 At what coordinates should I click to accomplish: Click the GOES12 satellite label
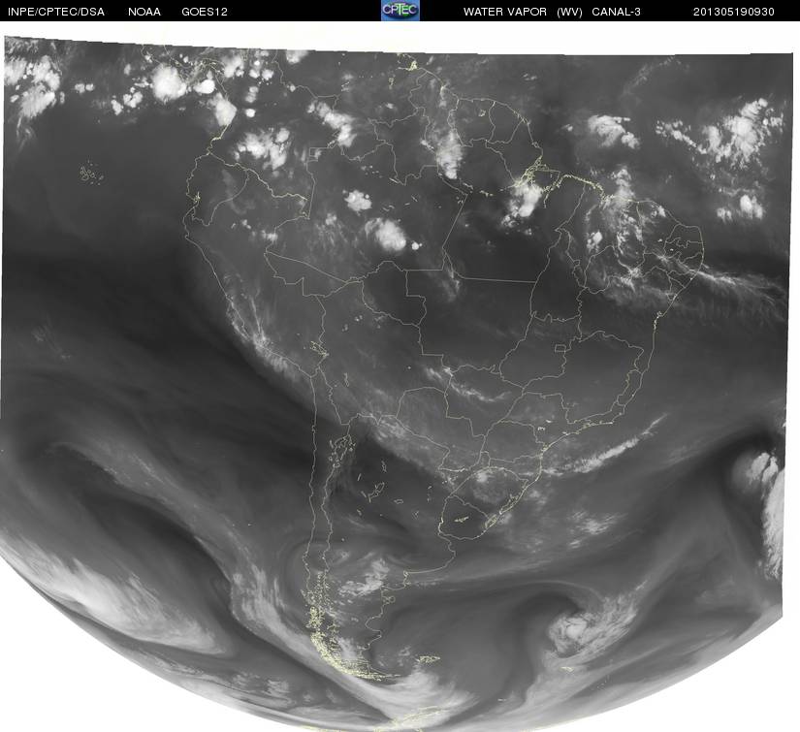tap(205, 12)
